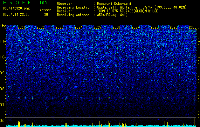Click the 0.8 kHz axis label

click(x=3, y=89)
